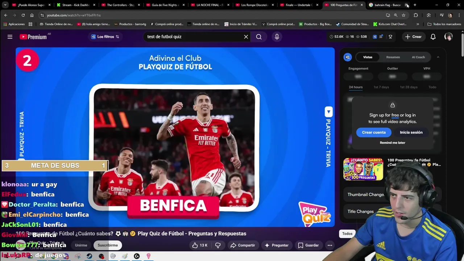Switch to the Resumen tab

point(393,57)
